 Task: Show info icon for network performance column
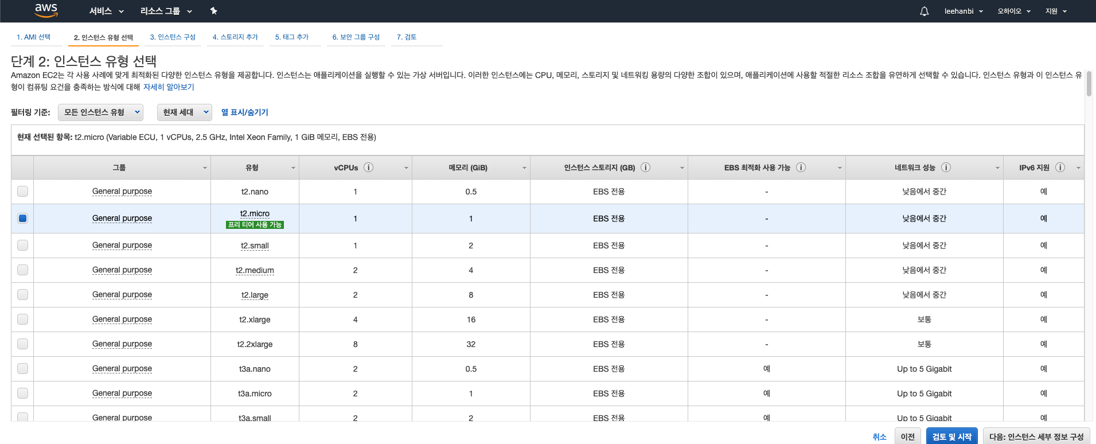pos(946,168)
